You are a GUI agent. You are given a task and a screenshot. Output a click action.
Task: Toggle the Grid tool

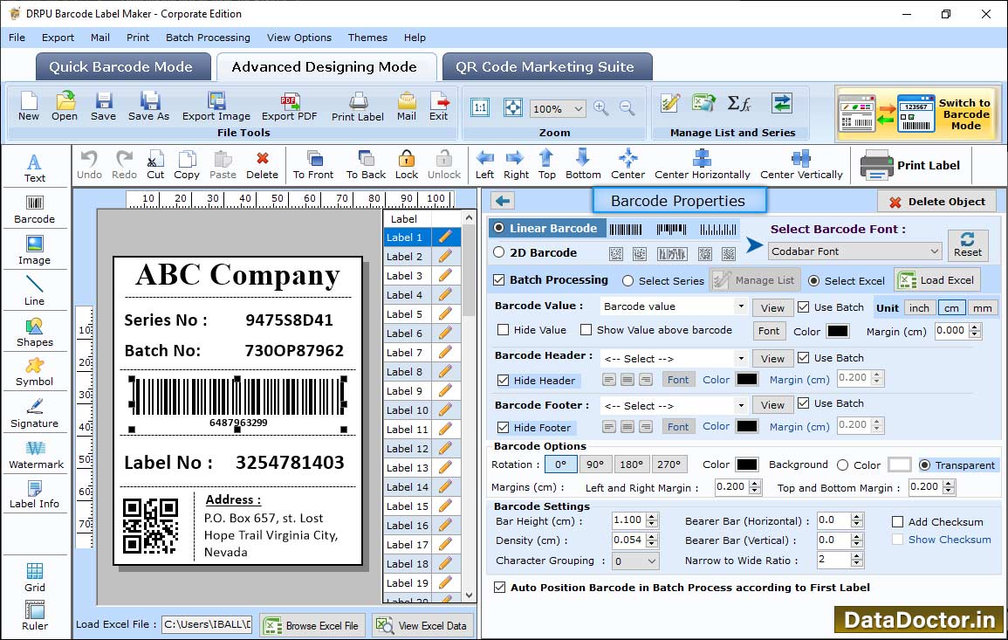point(35,578)
